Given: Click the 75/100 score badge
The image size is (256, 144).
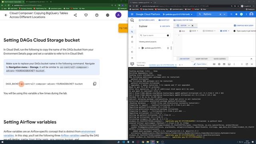Looking at the screenshot, I should pos(123,28).
